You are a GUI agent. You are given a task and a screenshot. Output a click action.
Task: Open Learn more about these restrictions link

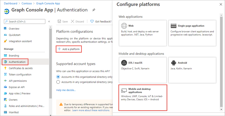[x=91, y=110]
